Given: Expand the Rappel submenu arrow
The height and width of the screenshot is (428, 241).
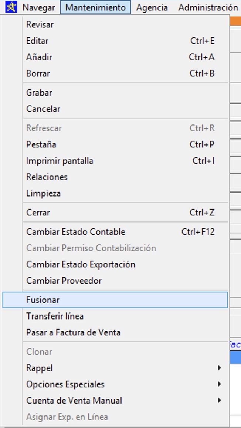Looking at the screenshot, I should (x=220, y=368).
